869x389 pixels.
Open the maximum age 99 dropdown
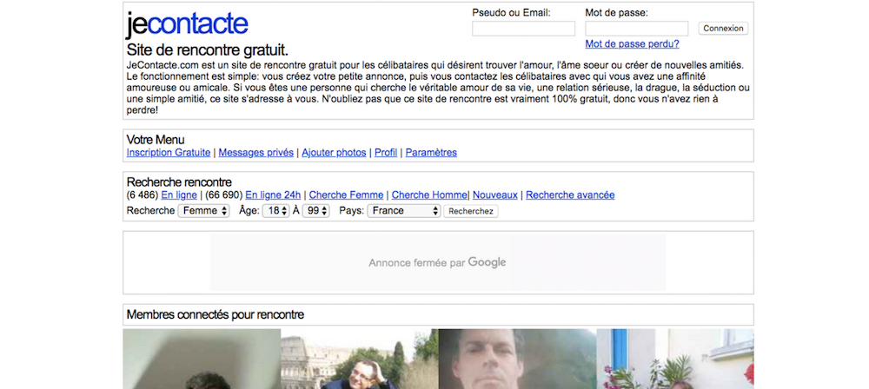pos(316,211)
